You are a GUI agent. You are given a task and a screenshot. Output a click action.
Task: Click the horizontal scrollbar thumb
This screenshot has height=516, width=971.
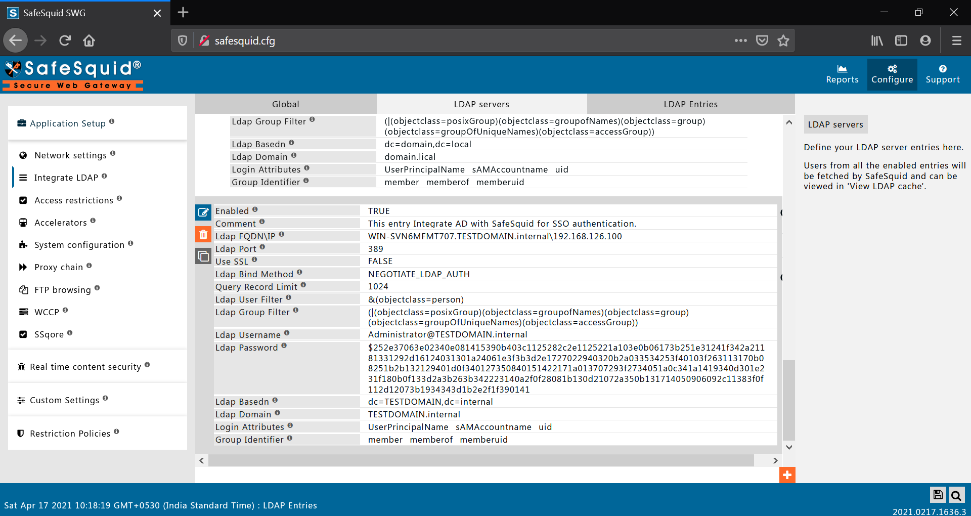pos(481,460)
